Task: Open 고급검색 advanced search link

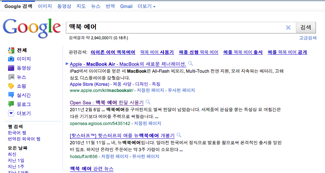Action: (308, 38)
